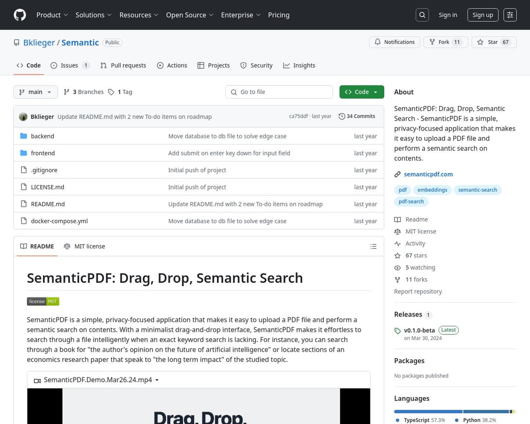The image size is (530, 424).
Task: Select the README tab in file viewer
Action: (x=37, y=246)
